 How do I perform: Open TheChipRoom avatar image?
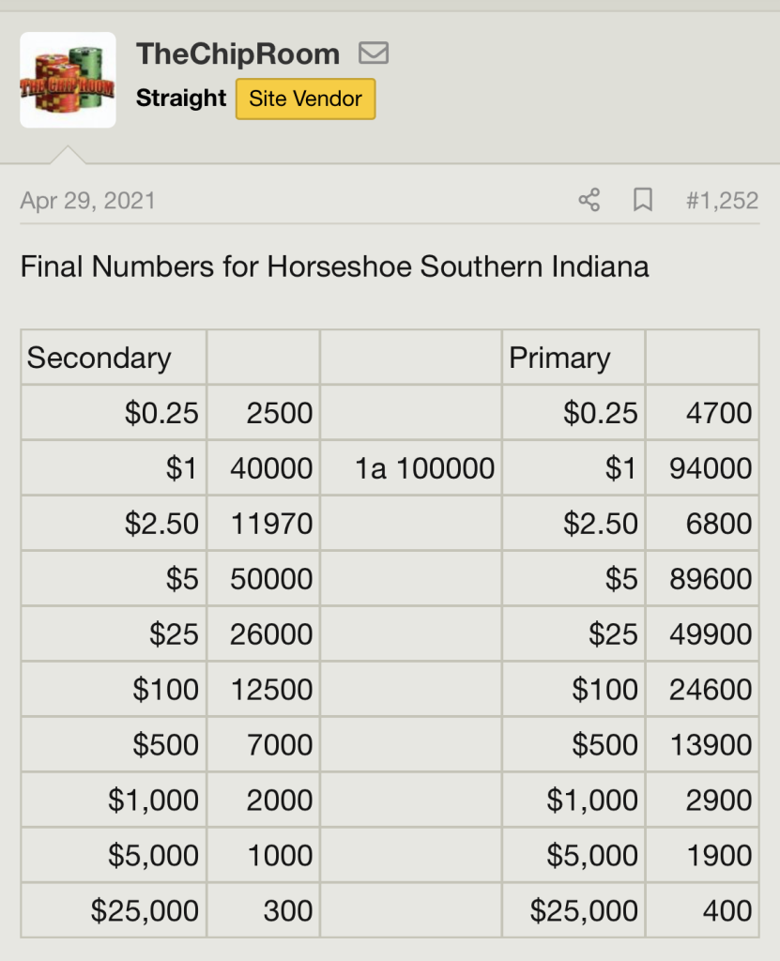tap(68, 80)
